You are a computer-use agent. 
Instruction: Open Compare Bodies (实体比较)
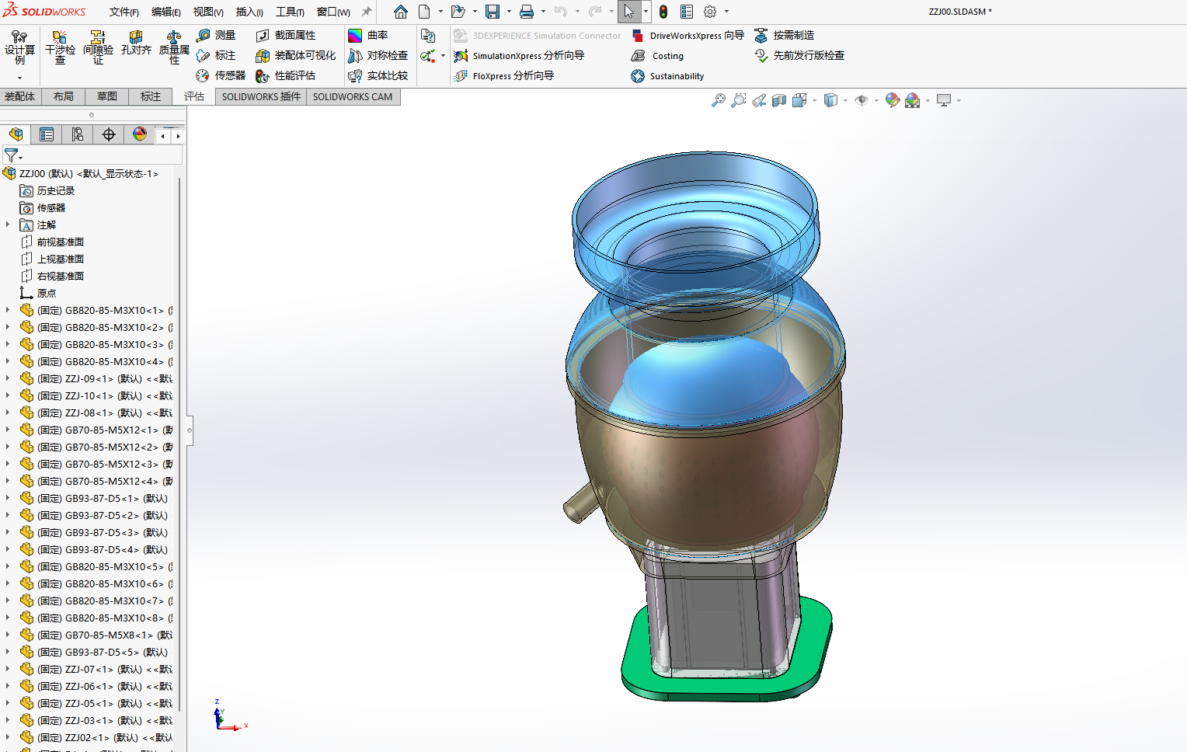378,76
